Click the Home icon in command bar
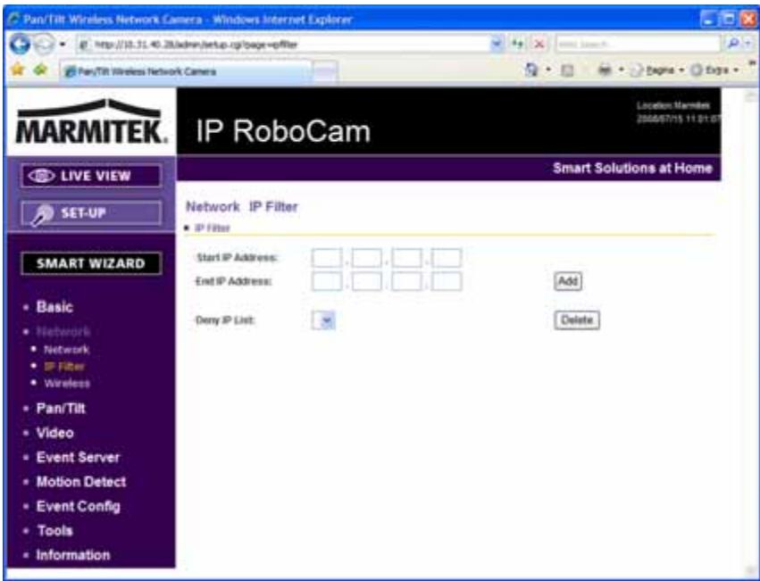The image size is (760, 581). (531, 71)
